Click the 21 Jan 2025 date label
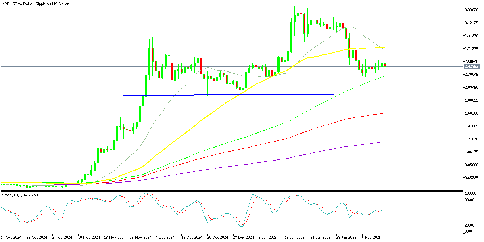Screen dimensions: 484x242 coord(321,238)
